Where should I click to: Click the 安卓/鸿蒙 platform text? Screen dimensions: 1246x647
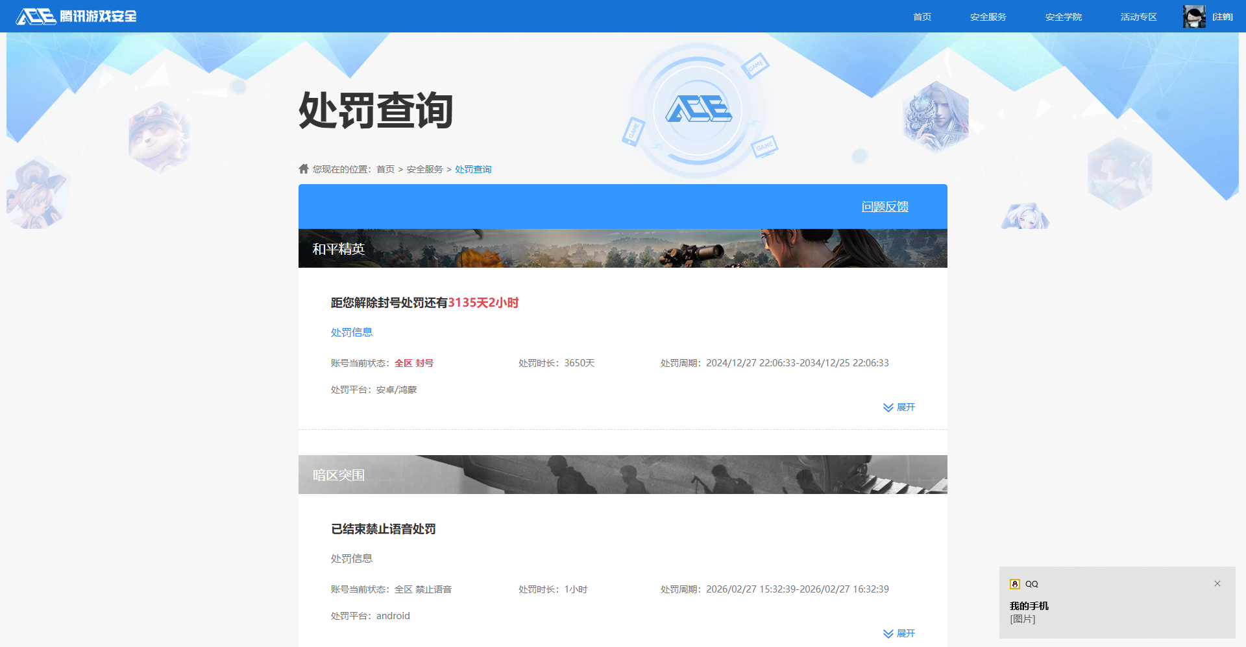(x=397, y=390)
